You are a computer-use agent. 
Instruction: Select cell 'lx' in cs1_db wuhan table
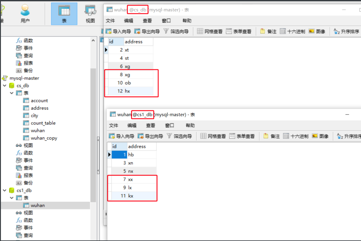point(142,188)
